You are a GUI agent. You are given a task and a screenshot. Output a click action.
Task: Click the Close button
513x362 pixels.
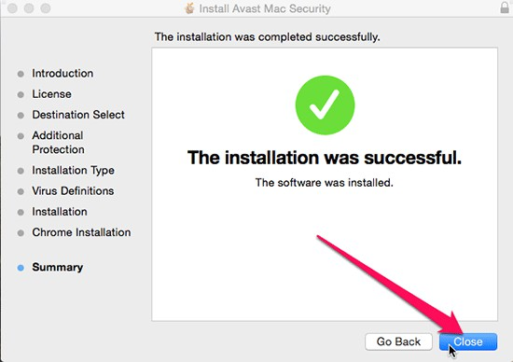tap(468, 341)
